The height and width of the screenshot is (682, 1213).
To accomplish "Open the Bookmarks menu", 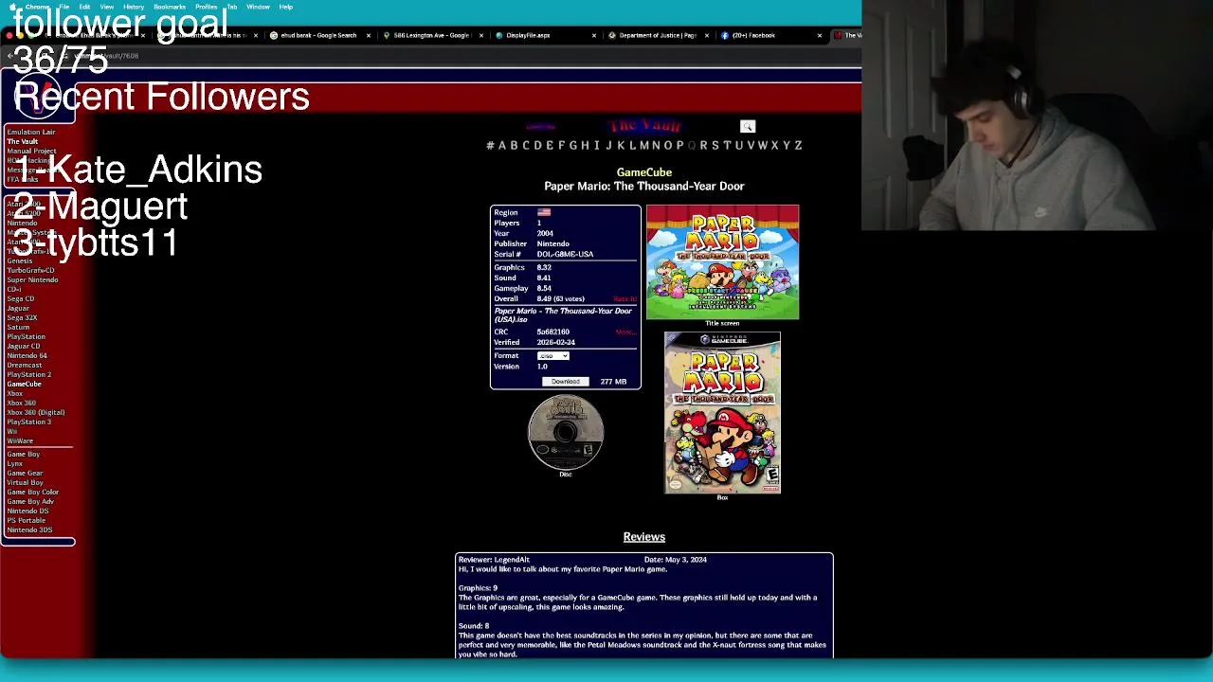I will tap(170, 7).
